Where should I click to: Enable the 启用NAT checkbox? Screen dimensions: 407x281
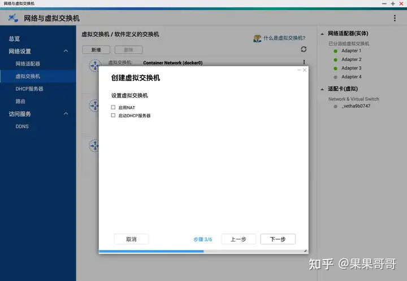(113, 107)
